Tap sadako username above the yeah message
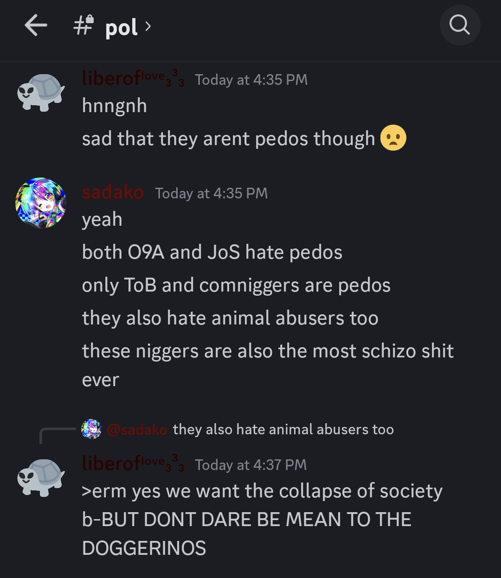 pos(113,192)
